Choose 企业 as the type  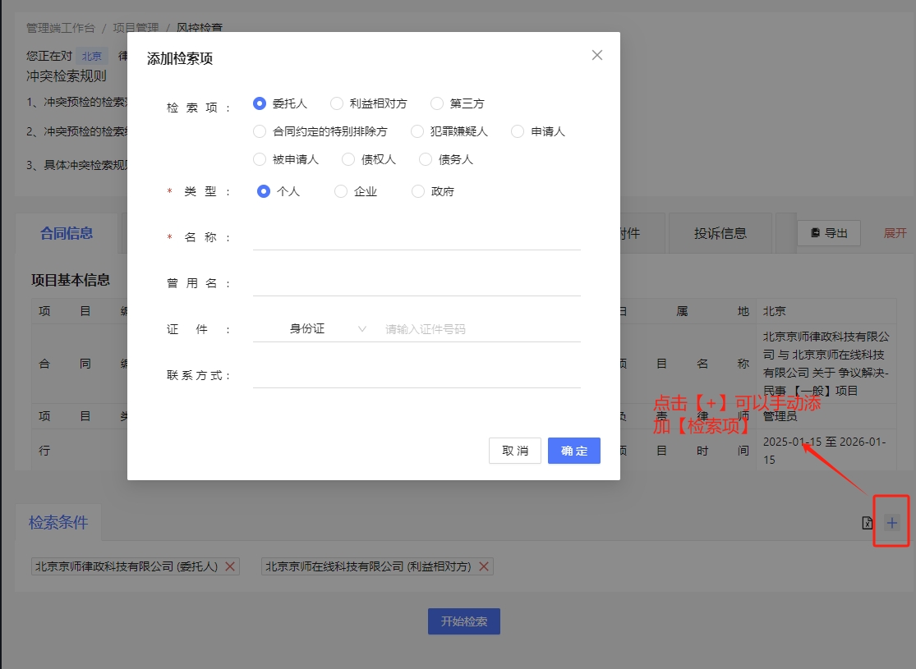coord(341,191)
